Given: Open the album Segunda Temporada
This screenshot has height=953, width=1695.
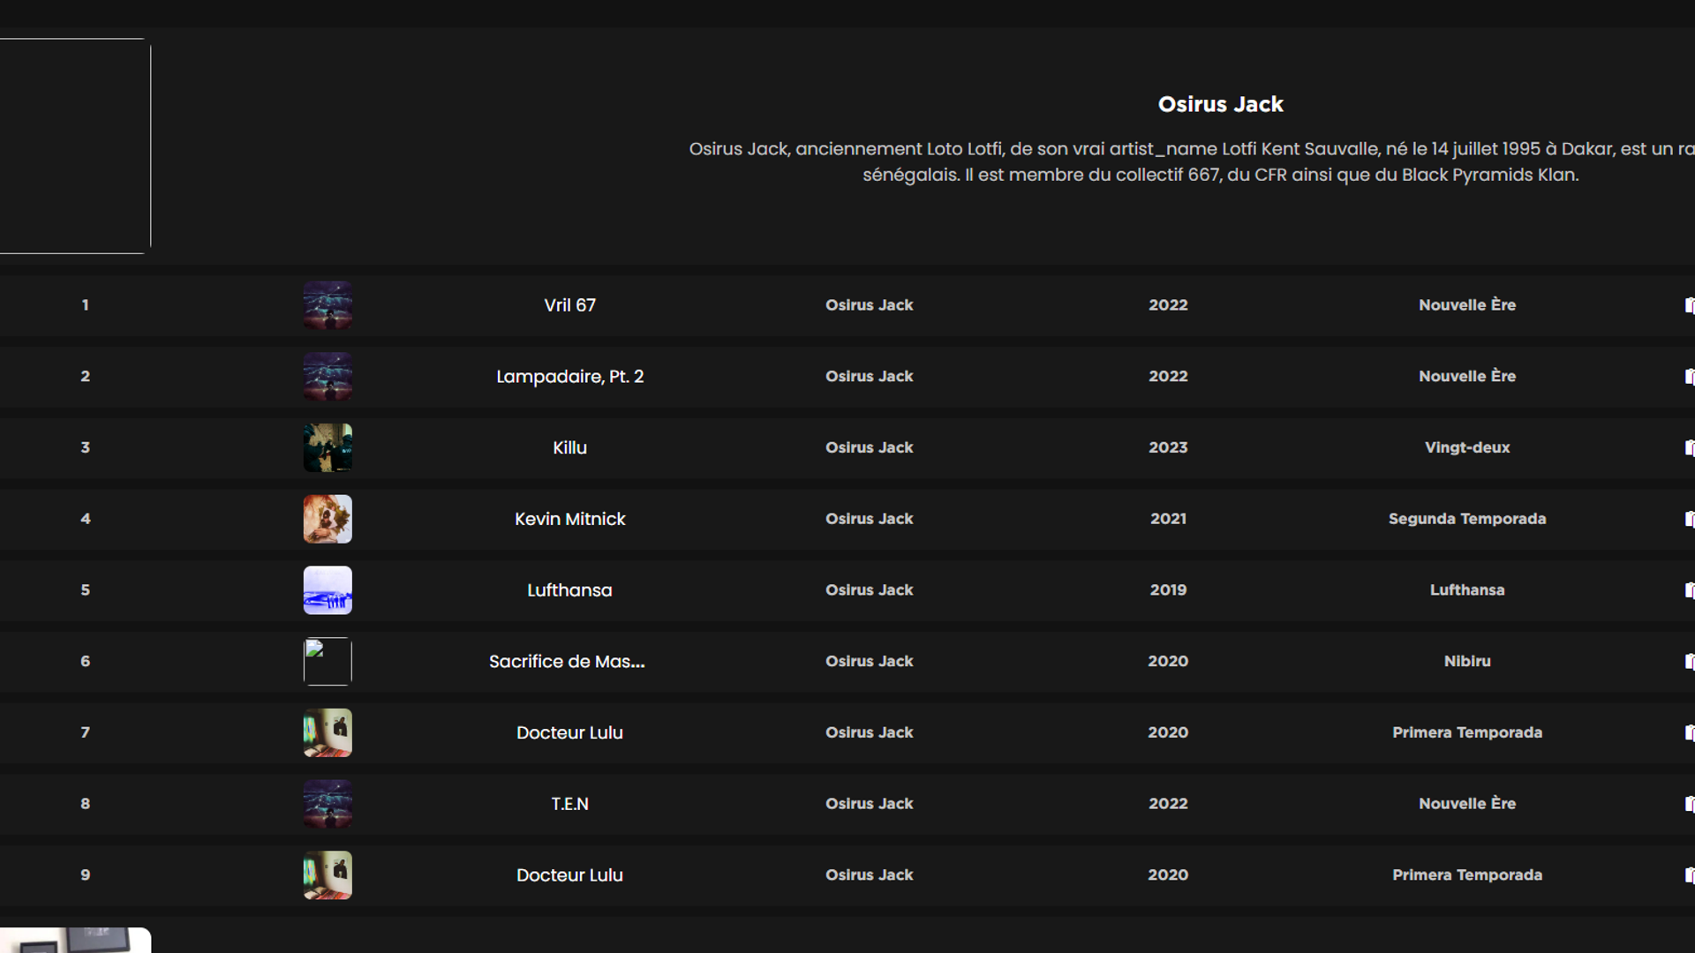Looking at the screenshot, I should coord(1466,519).
